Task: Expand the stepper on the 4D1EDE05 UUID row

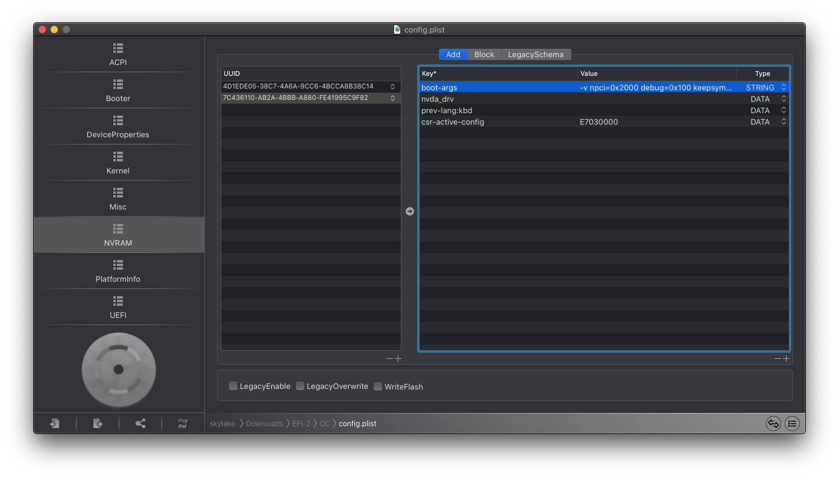Action: (392, 87)
